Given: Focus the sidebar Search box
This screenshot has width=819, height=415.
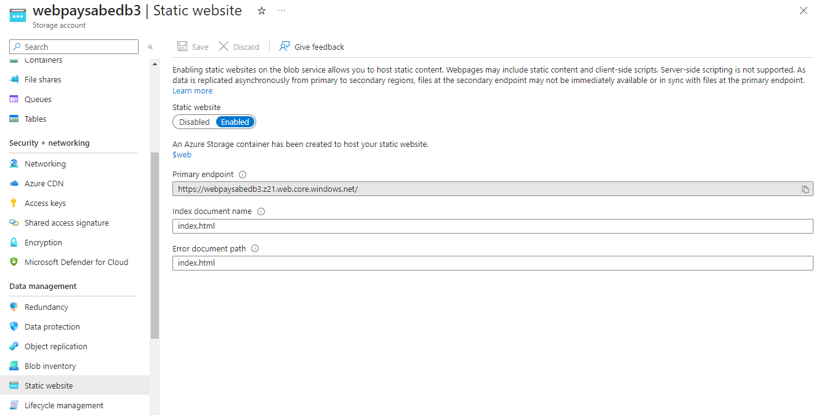Looking at the screenshot, I should click(x=74, y=47).
